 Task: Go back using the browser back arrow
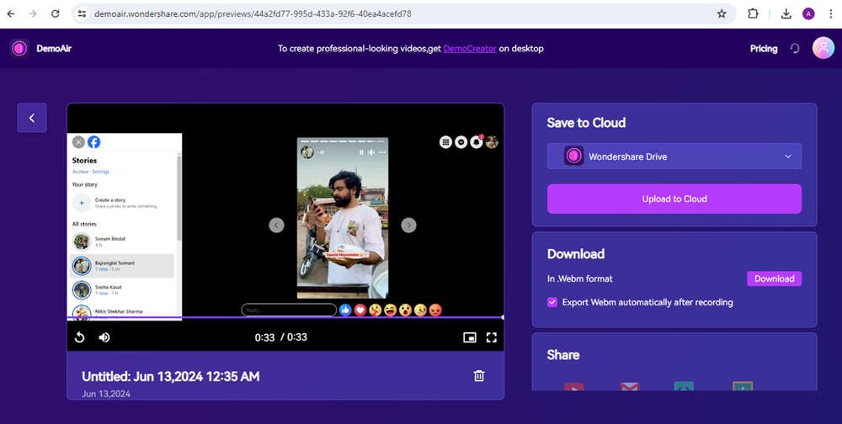[x=11, y=14]
